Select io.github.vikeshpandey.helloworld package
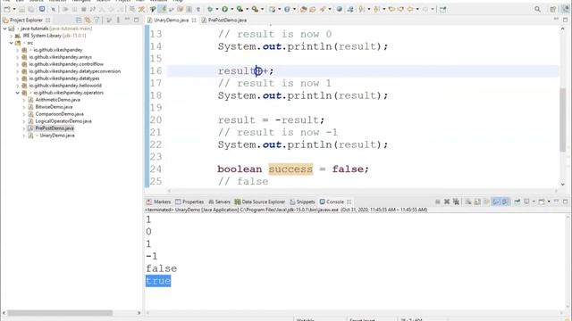The width and height of the screenshot is (572, 321). tap(65, 86)
